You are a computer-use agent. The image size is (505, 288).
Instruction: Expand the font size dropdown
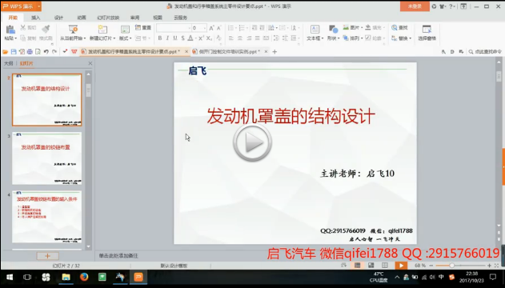click(205, 28)
